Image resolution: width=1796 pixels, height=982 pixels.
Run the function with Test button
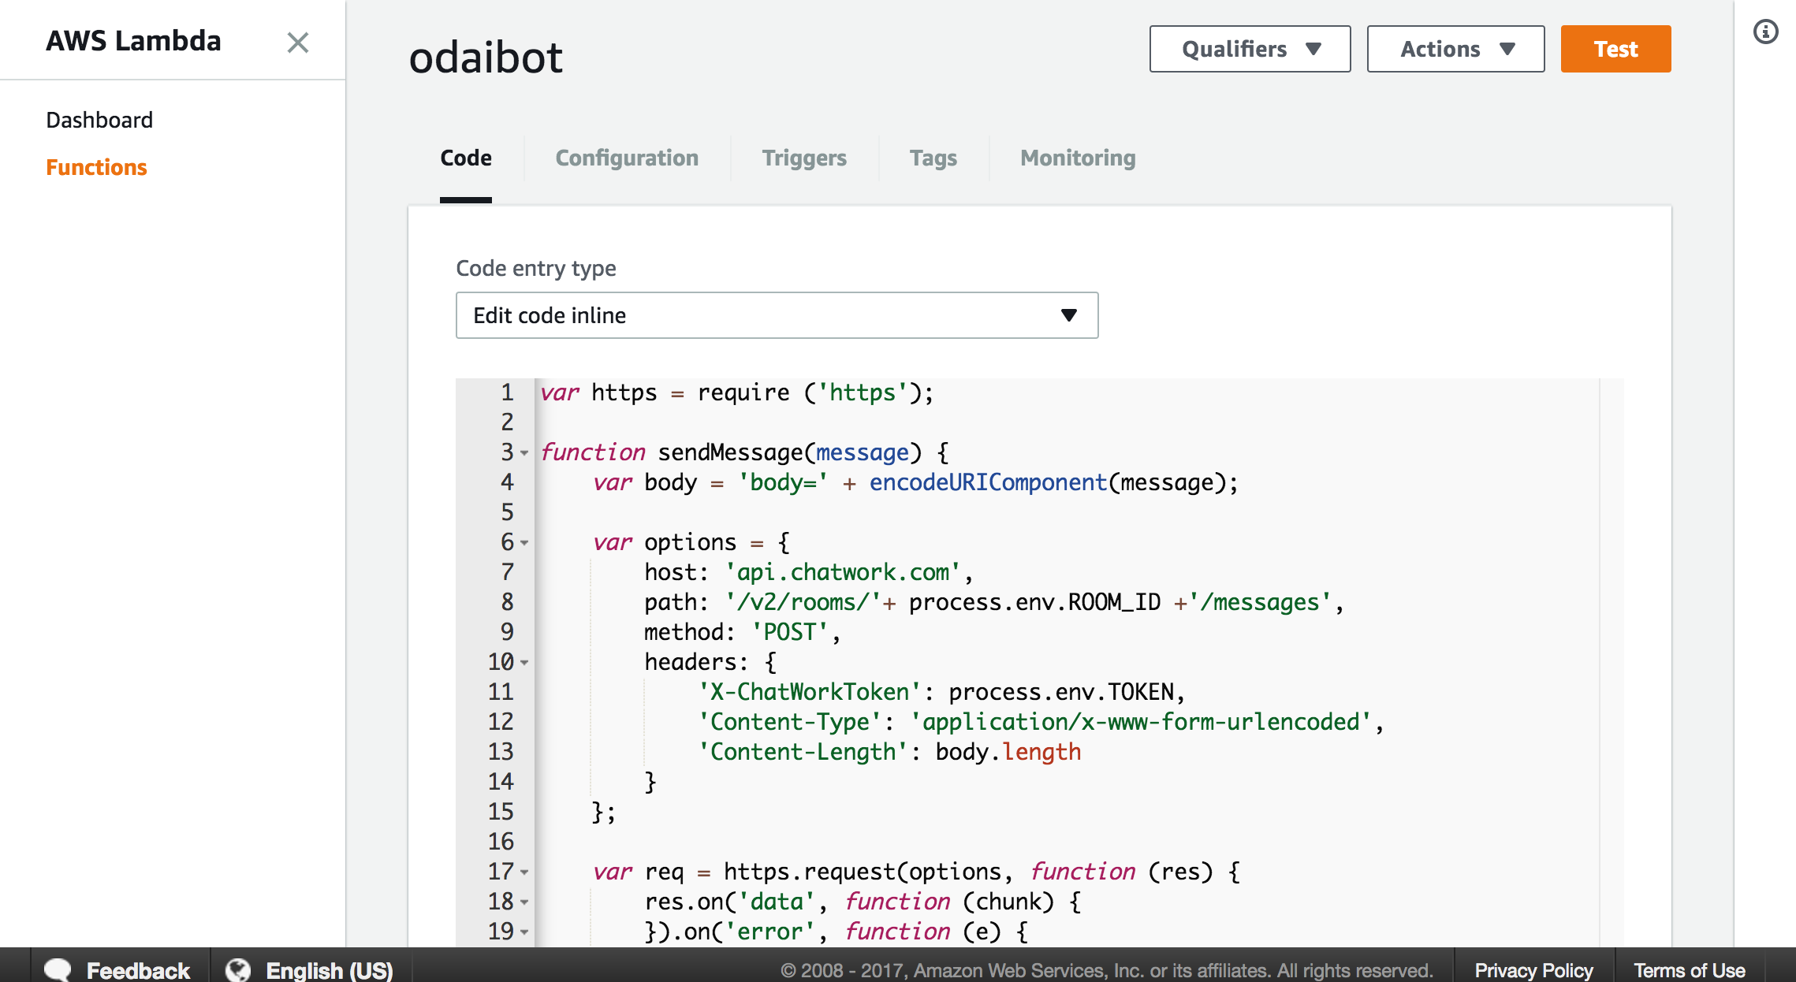coord(1615,49)
